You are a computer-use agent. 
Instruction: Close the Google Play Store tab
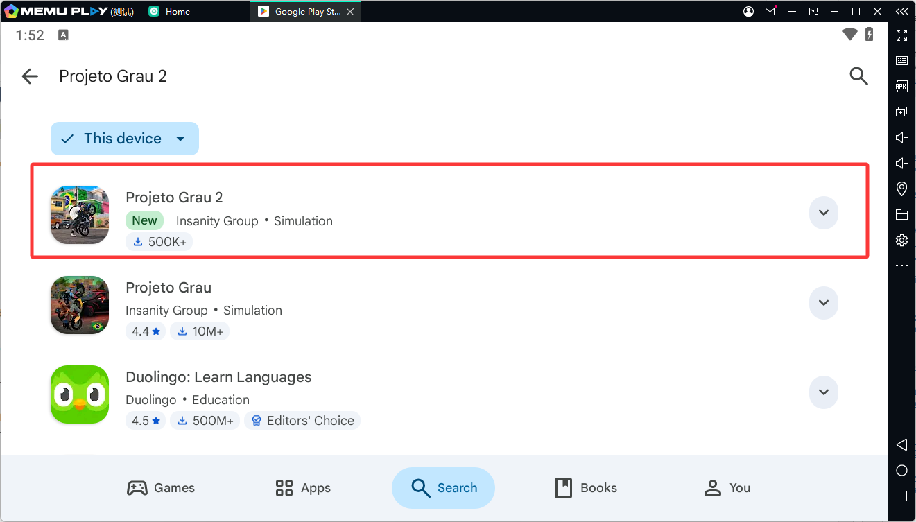coord(349,12)
